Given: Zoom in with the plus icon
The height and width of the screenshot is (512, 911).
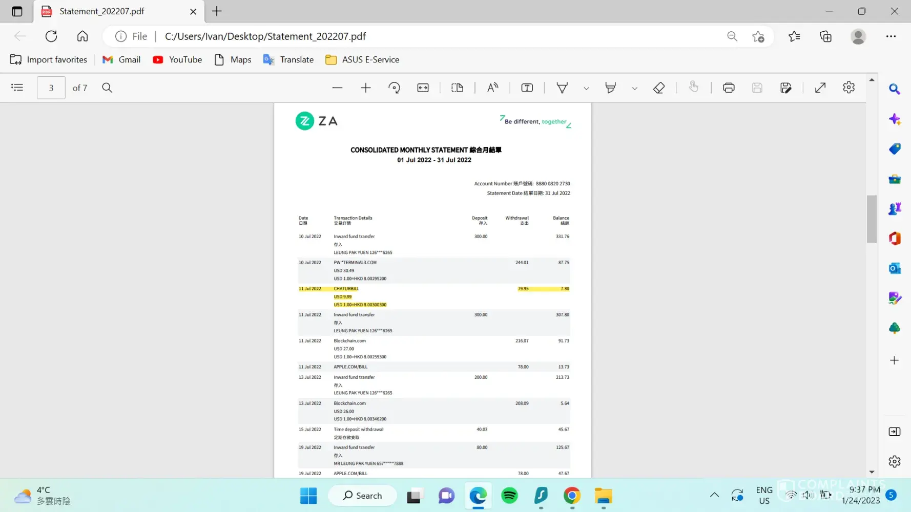Looking at the screenshot, I should click(365, 88).
